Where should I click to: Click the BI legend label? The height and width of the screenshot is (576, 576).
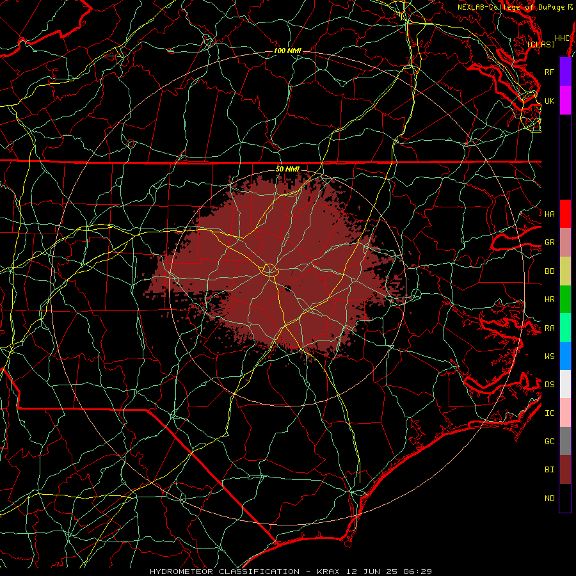(550, 470)
